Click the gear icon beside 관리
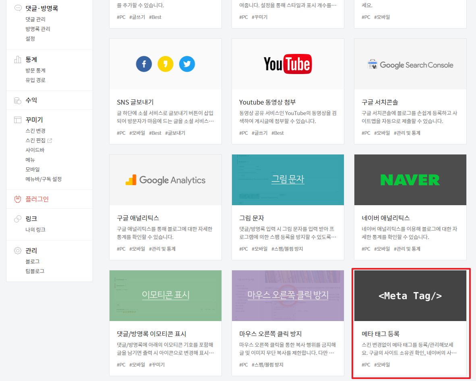The width and height of the screenshot is (476, 381). coord(18,251)
